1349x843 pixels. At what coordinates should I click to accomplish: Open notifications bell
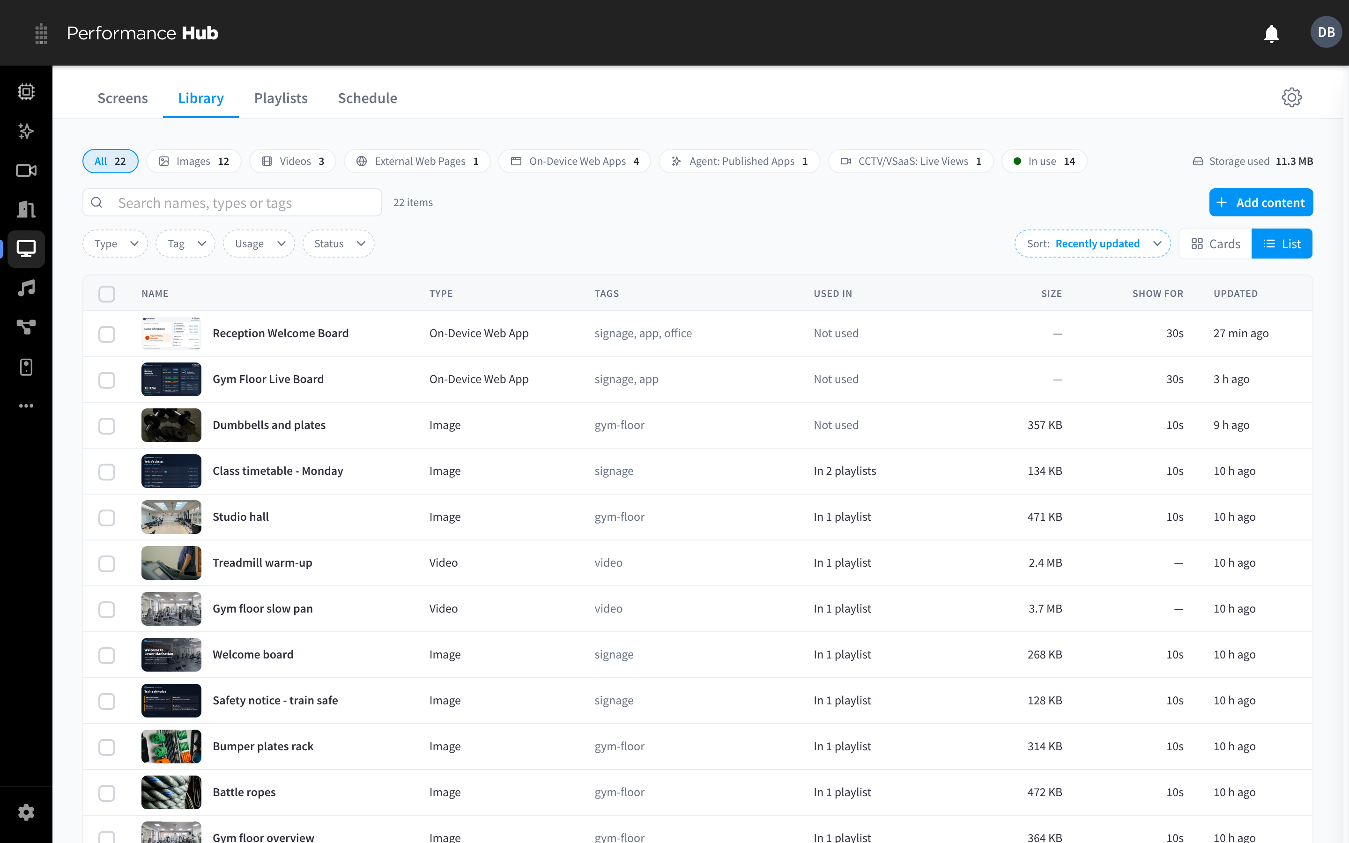click(x=1271, y=33)
